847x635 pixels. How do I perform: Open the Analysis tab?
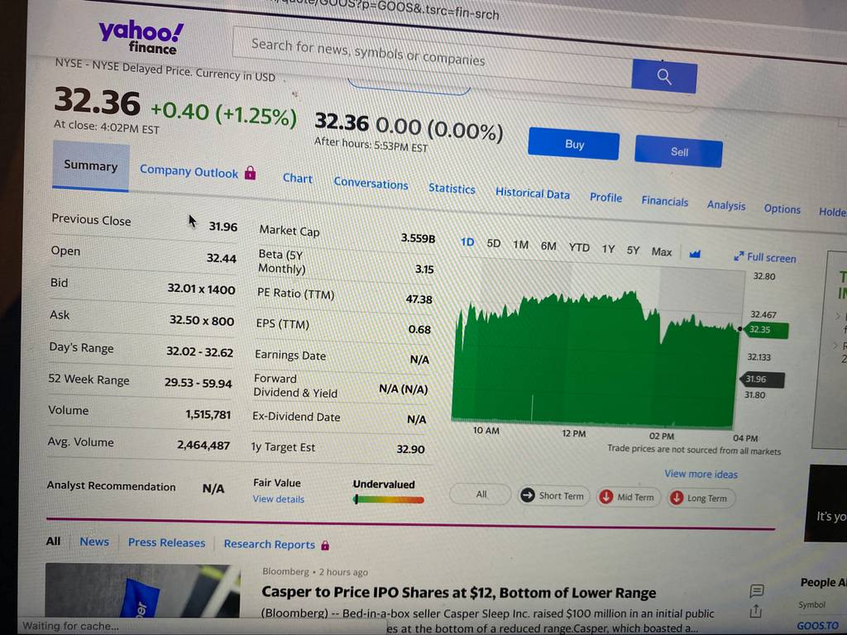[x=726, y=205]
